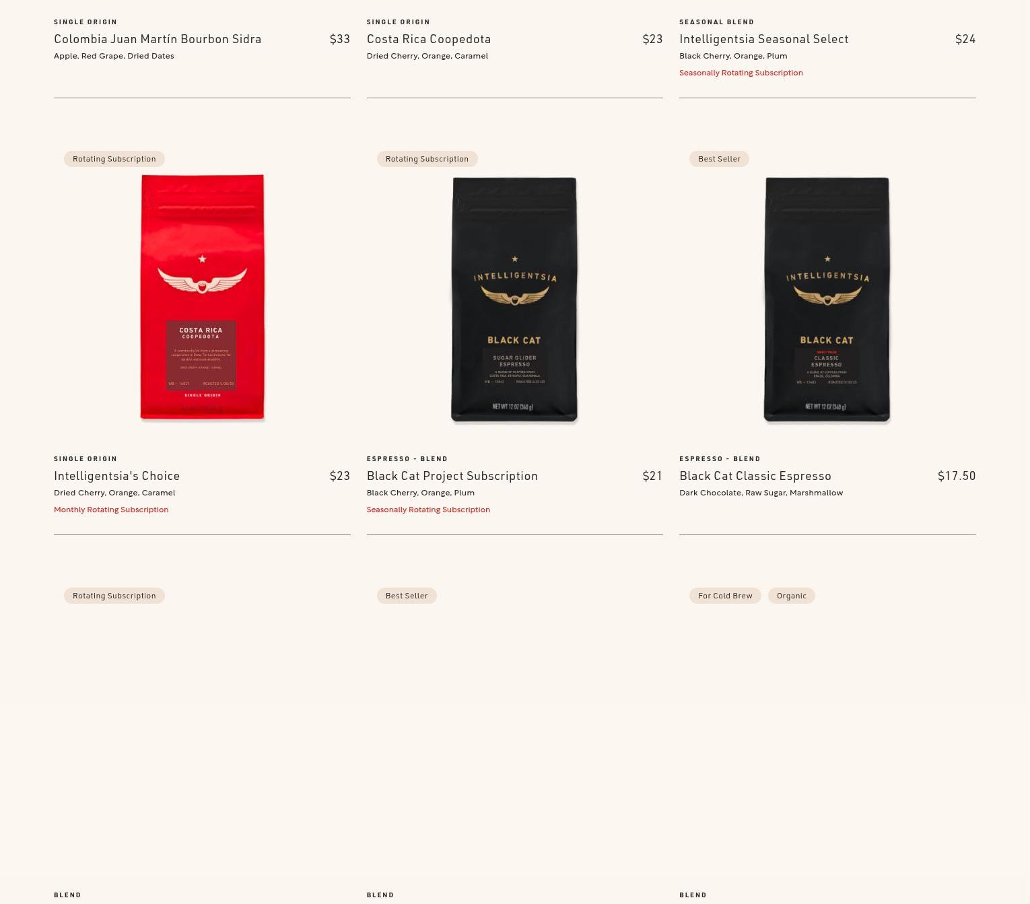The image size is (1030, 904).
Task: Click the $33 price for Colombia coffee
Action: 340,39
